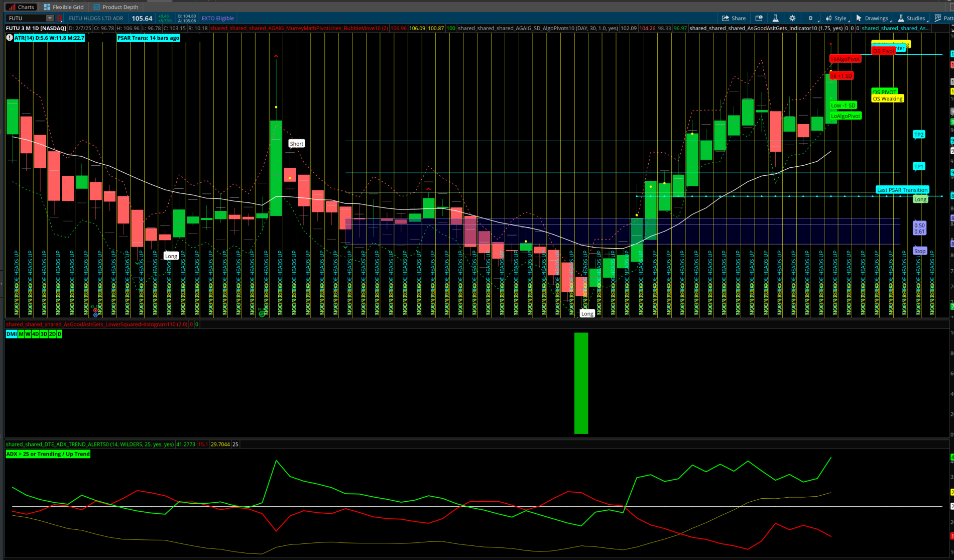Click the PSAR Trans 14 bars ago label
954x560 pixels.
pos(148,38)
